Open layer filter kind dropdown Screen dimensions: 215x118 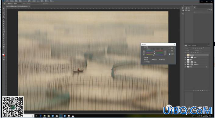(188, 48)
